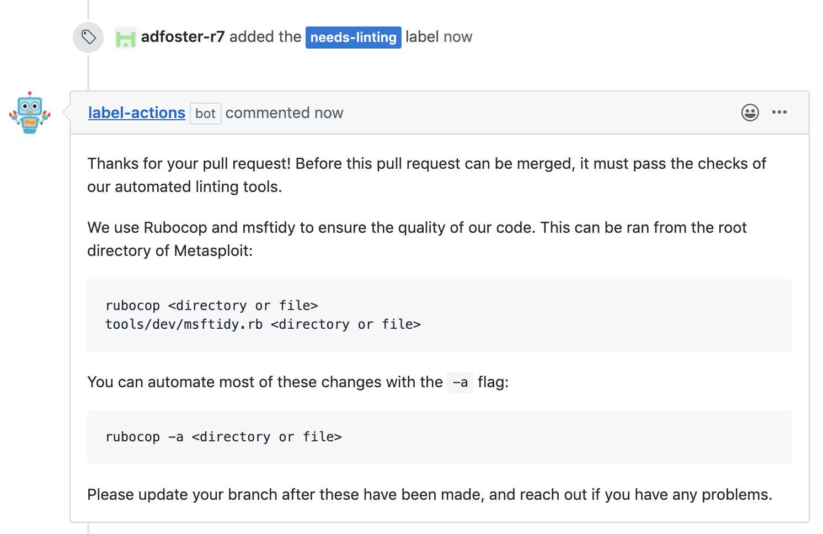Open the label-actions bot profile link
The image size is (823, 534).
(x=137, y=113)
